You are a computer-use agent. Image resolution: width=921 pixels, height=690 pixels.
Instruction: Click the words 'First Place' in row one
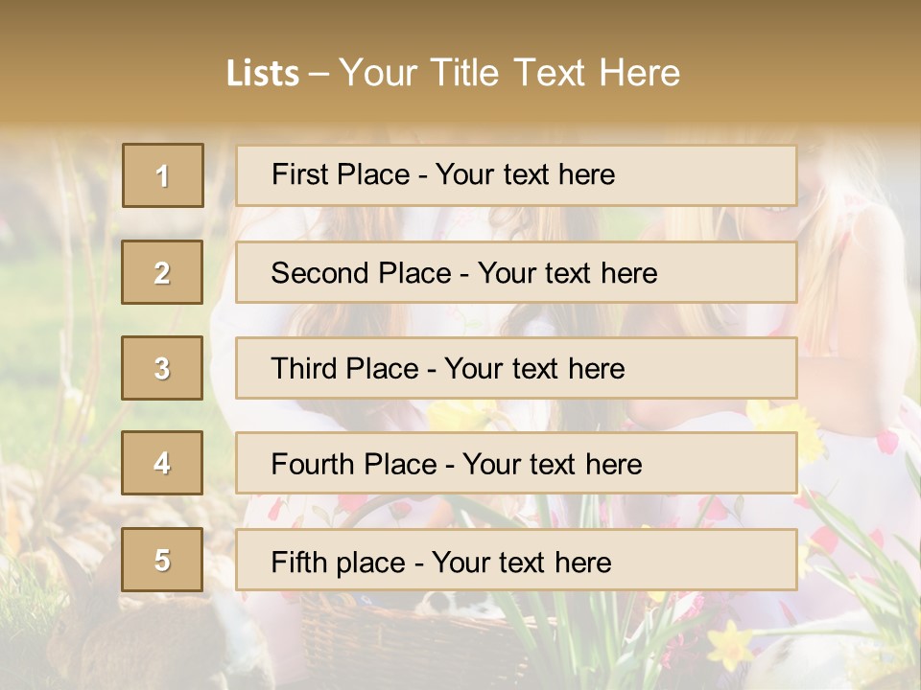341,174
